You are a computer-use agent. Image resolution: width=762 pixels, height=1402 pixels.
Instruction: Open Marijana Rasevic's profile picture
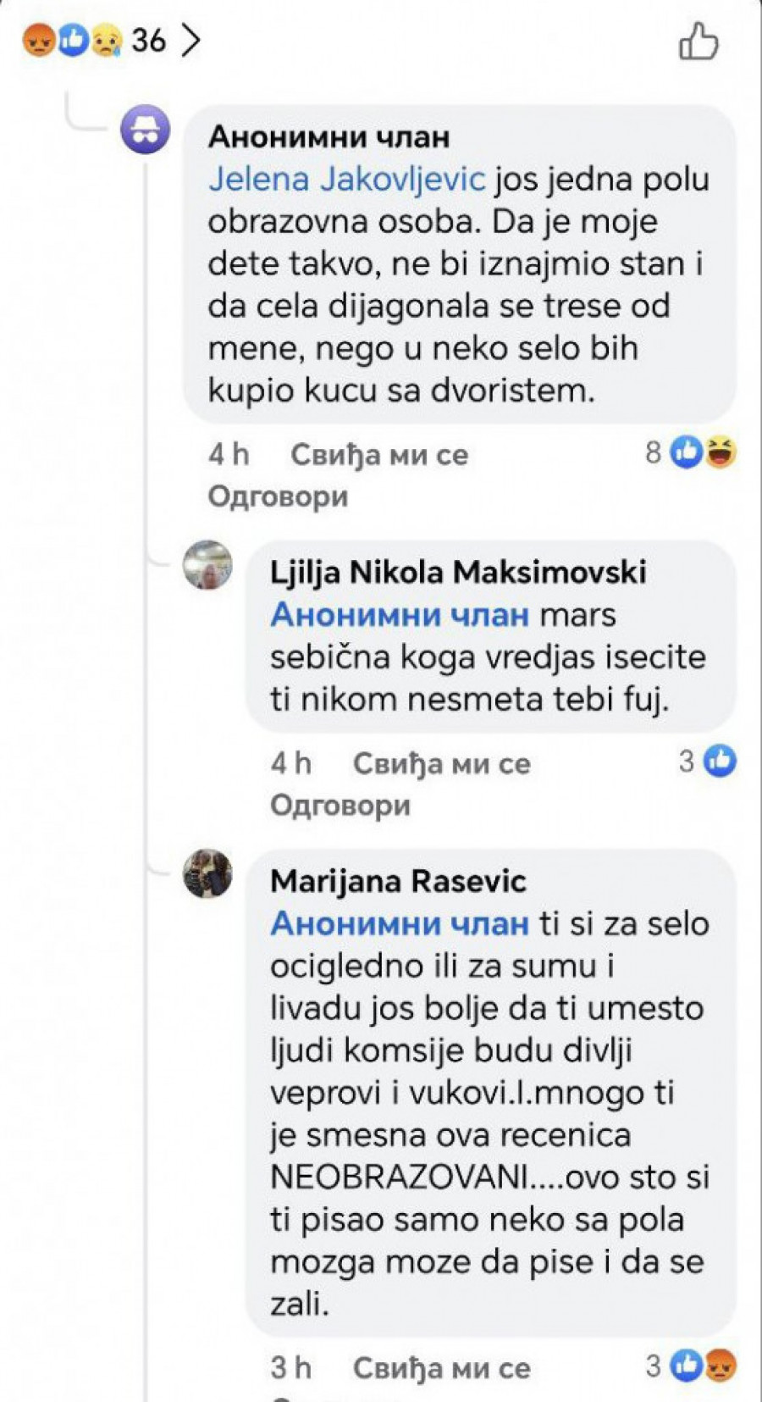tap(207, 873)
